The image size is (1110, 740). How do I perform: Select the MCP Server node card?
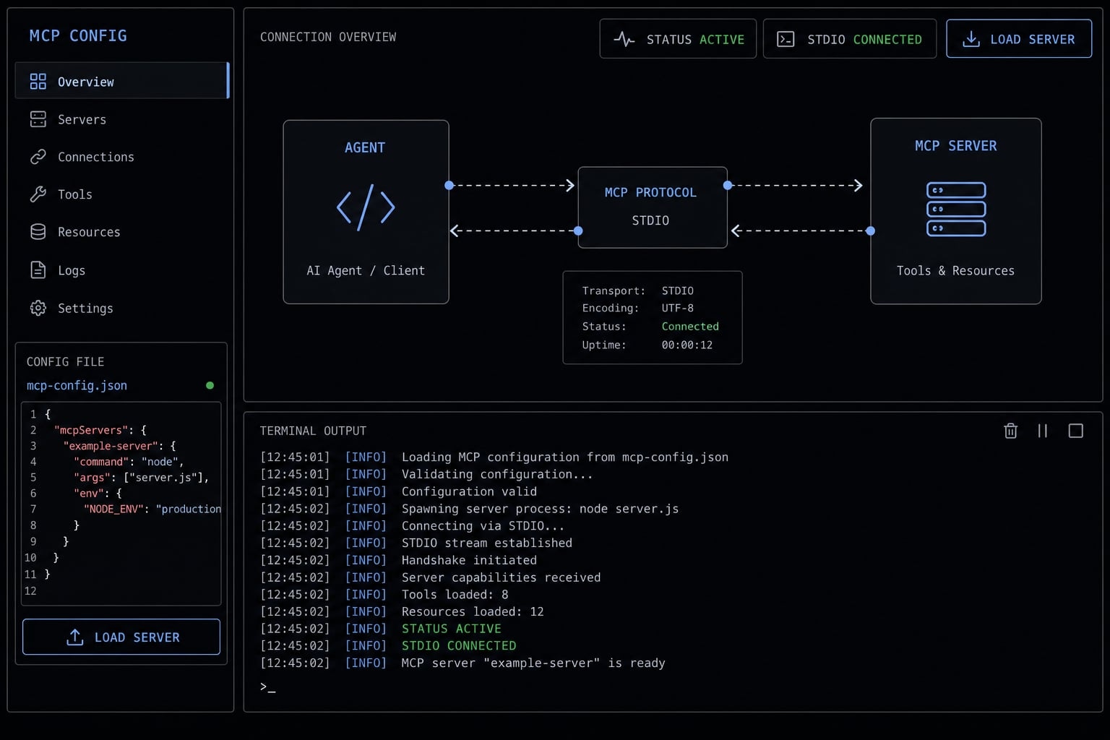[956, 211]
